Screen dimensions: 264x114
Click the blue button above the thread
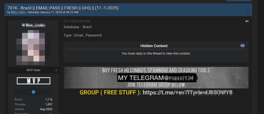[x=239, y=1]
